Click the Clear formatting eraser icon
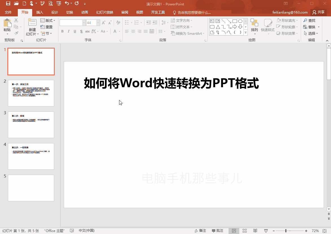Image resolution: width=331 pixels, height=234 pixels. click(x=118, y=23)
